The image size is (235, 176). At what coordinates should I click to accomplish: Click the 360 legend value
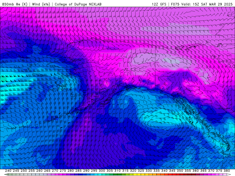coord(195,171)
